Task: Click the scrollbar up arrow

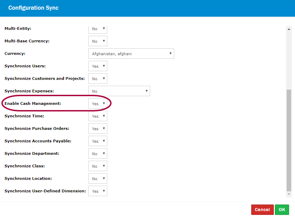Action: point(289,29)
